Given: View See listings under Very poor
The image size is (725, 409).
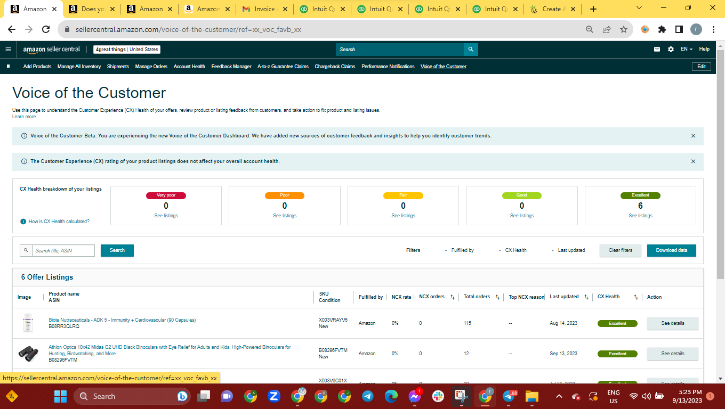Looking at the screenshot, I should [166, 216].
